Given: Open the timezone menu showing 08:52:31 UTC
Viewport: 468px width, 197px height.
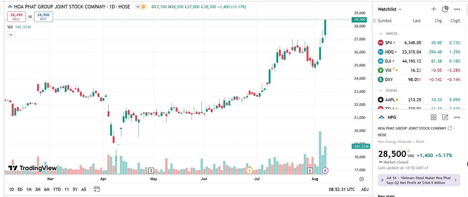Looking at the screenshot, I should (342, 189).
